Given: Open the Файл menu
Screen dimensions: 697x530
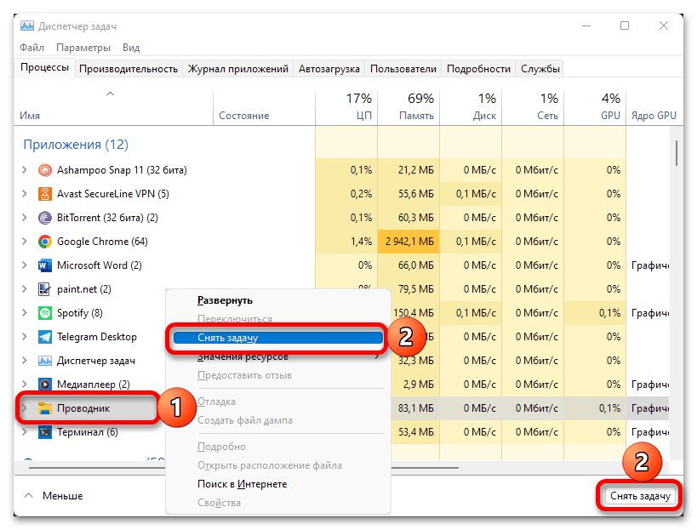Looking at the screenshot, I should pos(32,48).
